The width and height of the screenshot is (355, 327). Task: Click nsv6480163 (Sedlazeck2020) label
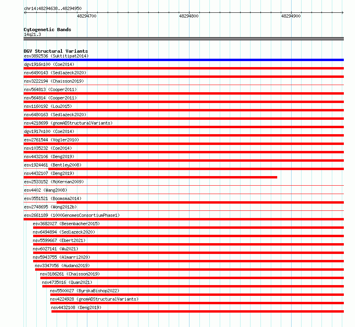55,115
